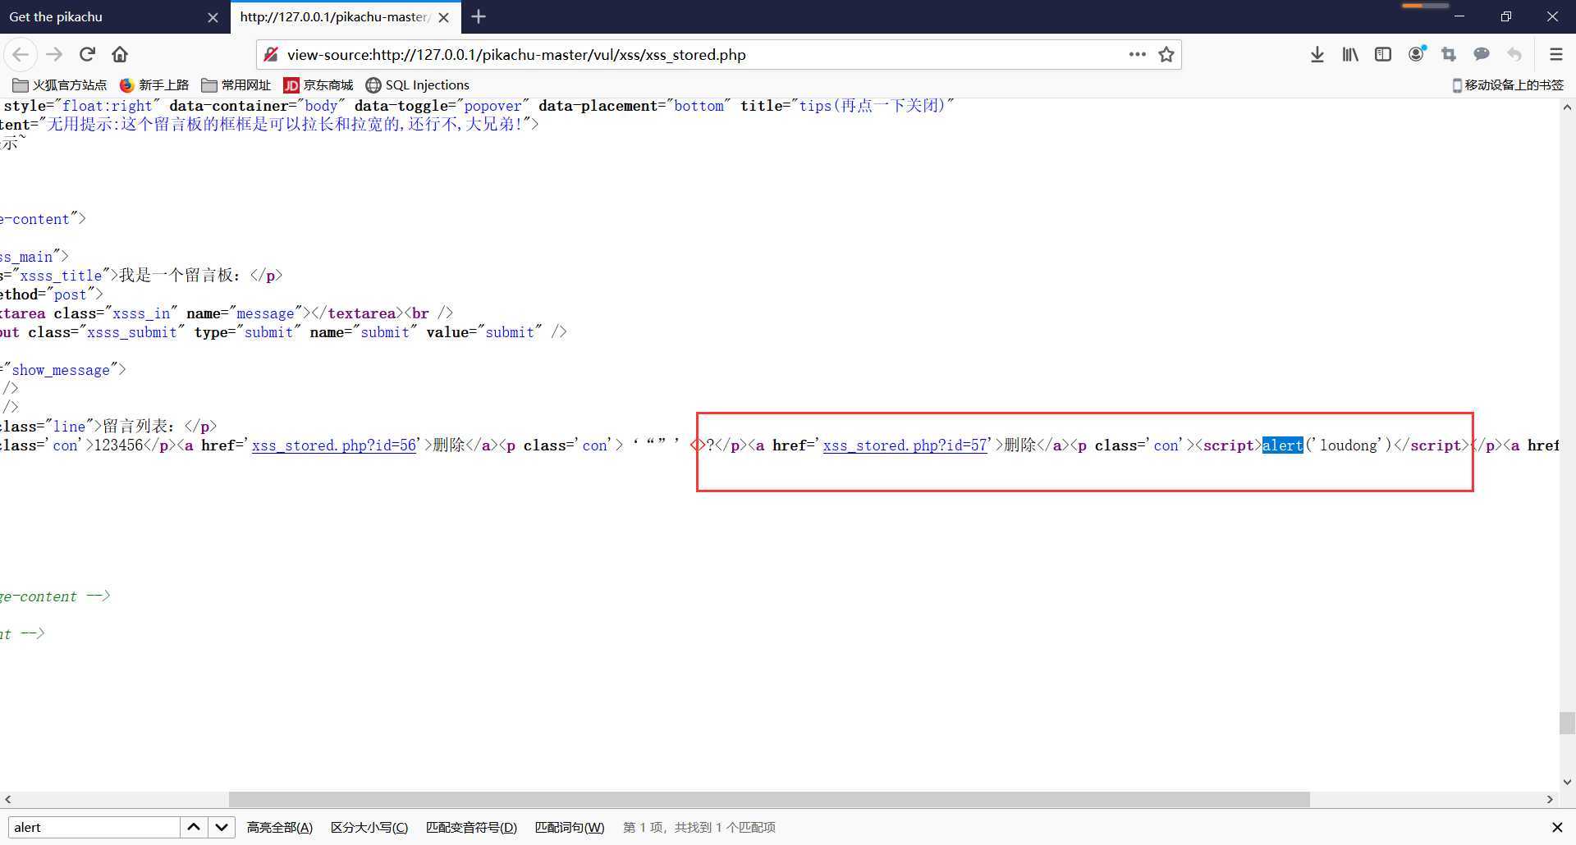Image resolution: width=1576 pixels, height=845 pixels.
Task: Close the find bar
Action: [x=1556, y=827]
